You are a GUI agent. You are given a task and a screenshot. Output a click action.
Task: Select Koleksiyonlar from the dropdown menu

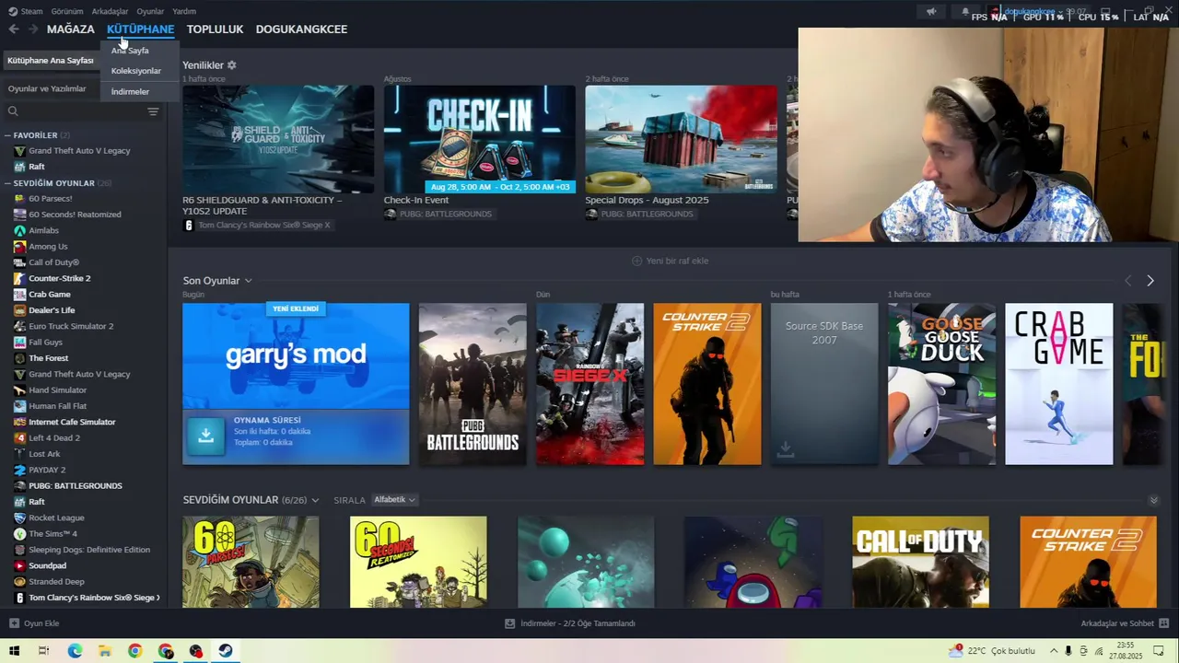(136, 71)
